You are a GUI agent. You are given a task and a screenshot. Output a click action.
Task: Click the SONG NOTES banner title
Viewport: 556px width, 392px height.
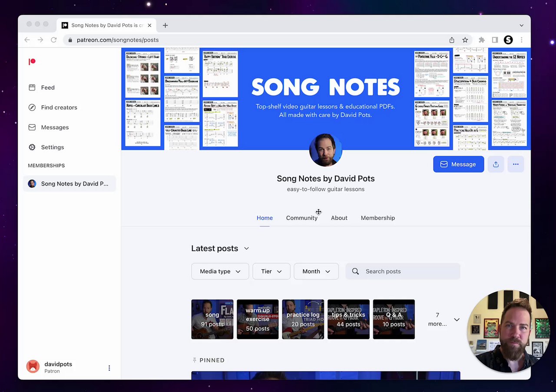point(326,87)
